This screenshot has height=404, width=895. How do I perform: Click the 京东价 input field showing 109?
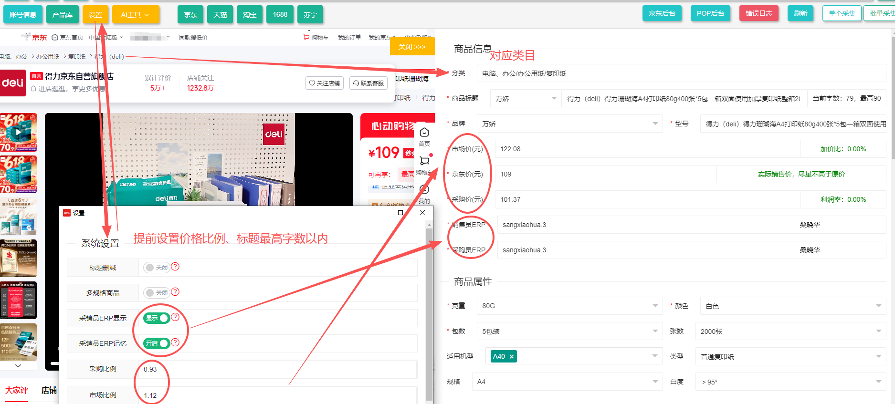pyautogui.click(x=605, y=174)
